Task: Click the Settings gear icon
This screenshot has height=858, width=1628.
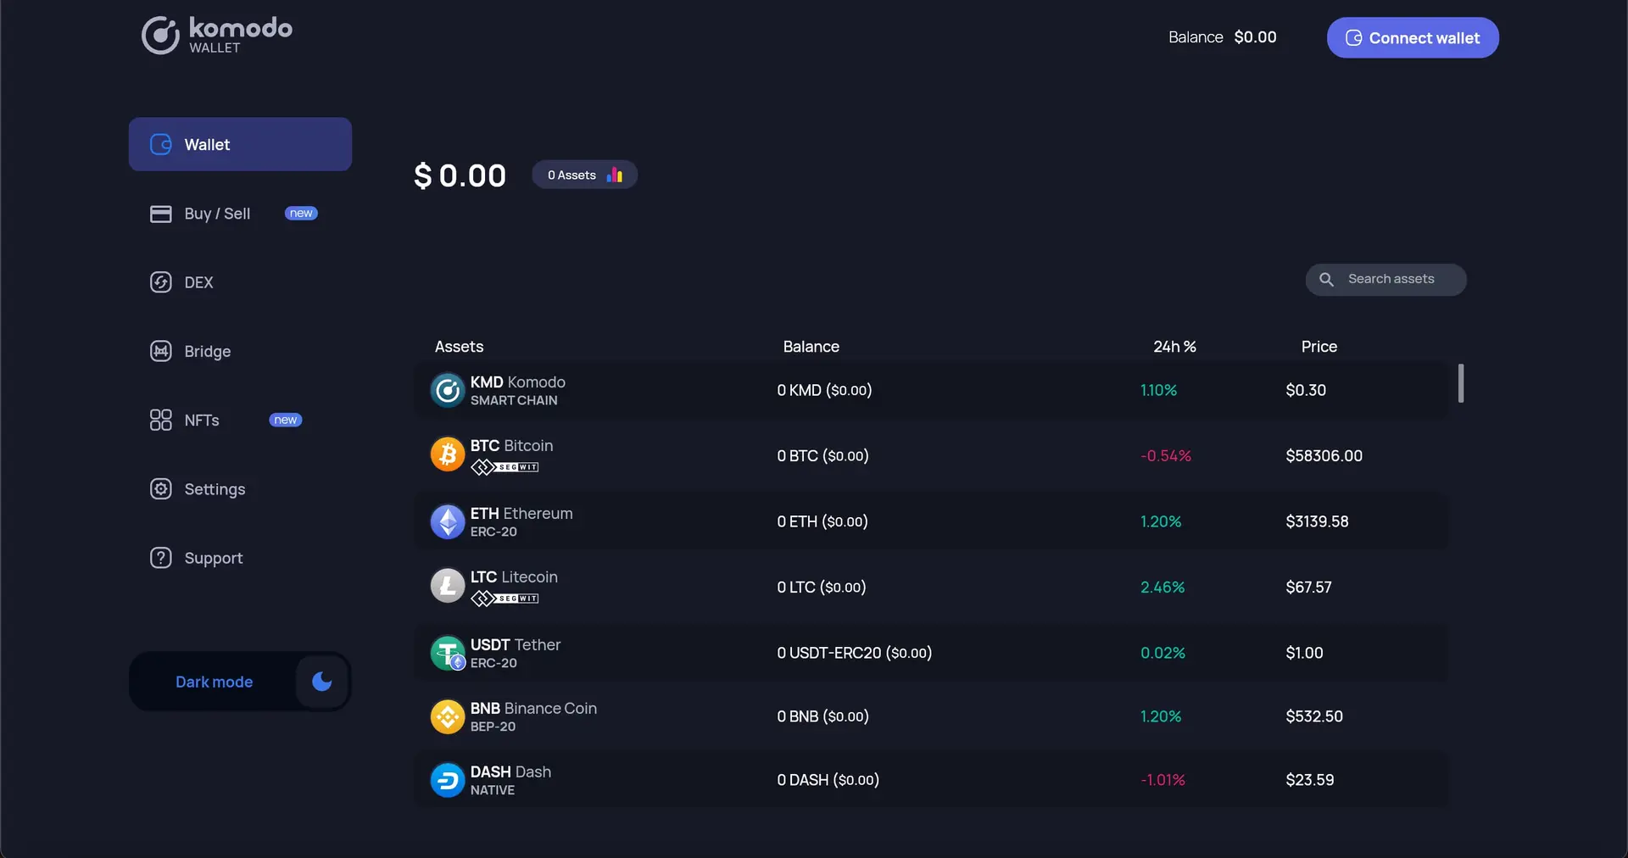Action: 160,489
